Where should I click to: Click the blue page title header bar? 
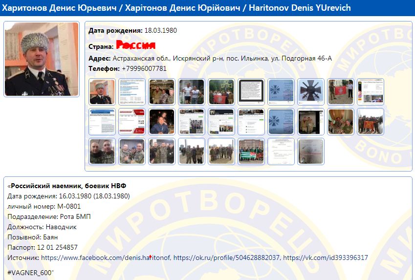[x=207, y=8]
